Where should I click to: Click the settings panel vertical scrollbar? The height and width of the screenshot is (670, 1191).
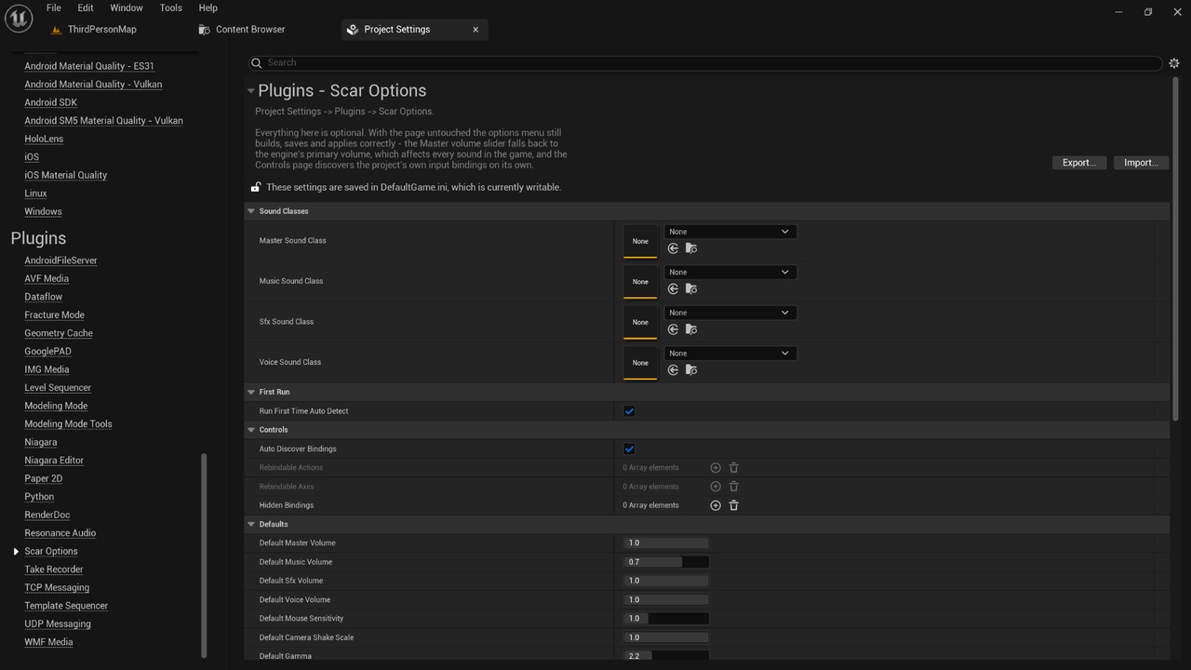click(x=1176, y=249)
